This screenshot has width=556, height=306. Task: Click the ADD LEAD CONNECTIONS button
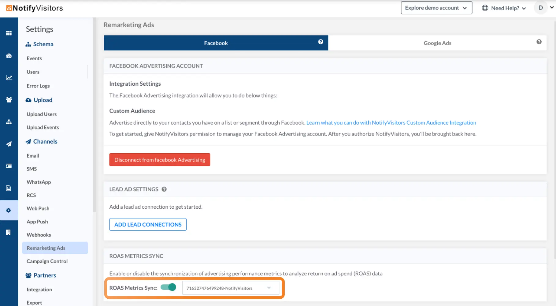pos(148,225)
